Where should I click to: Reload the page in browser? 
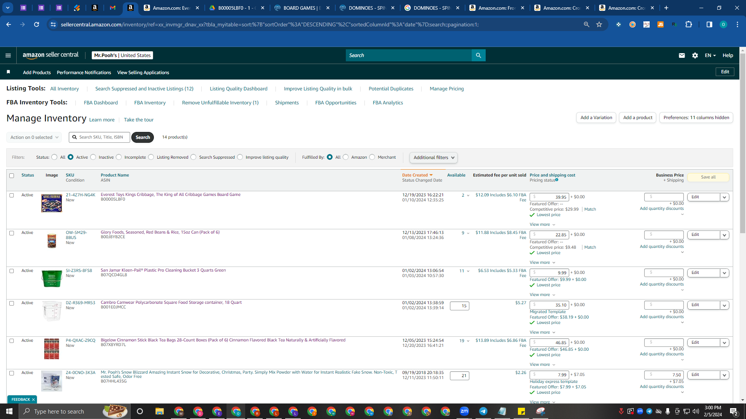[37, 24]
